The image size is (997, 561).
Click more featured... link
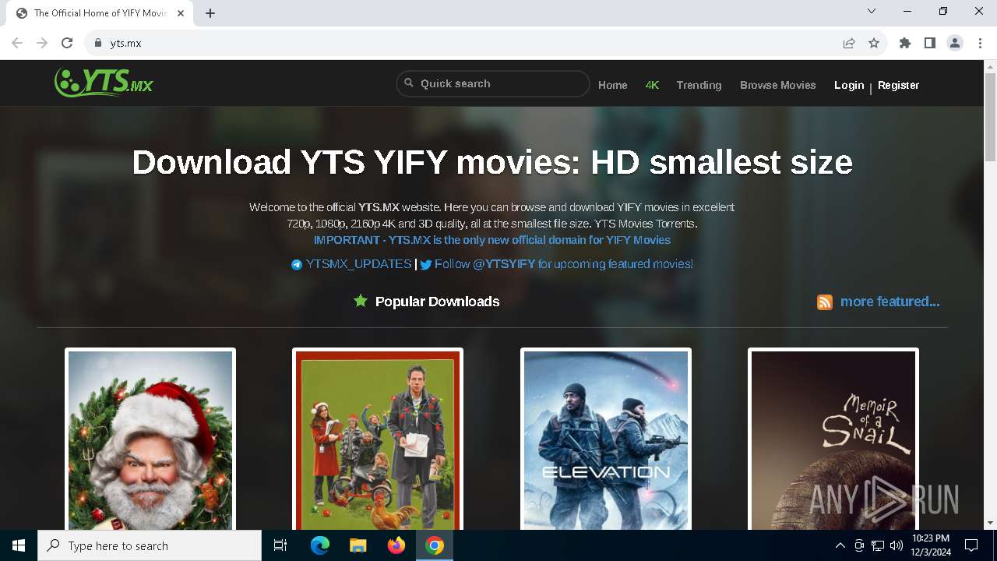click(x=890, y=302)
